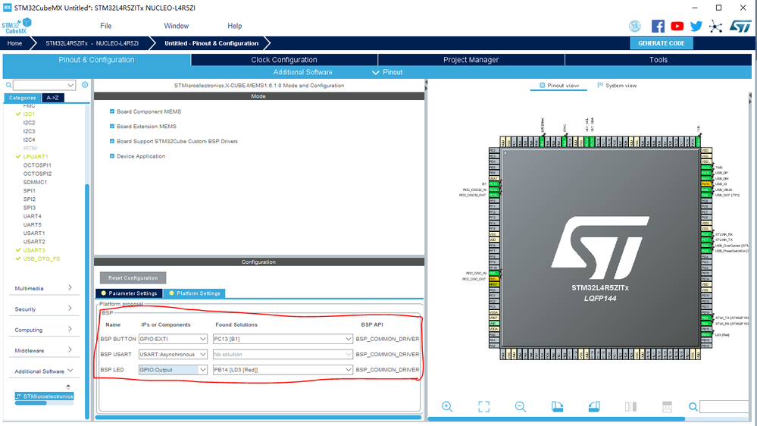
Task: Click the pin search input field
Action: (725, 407)
